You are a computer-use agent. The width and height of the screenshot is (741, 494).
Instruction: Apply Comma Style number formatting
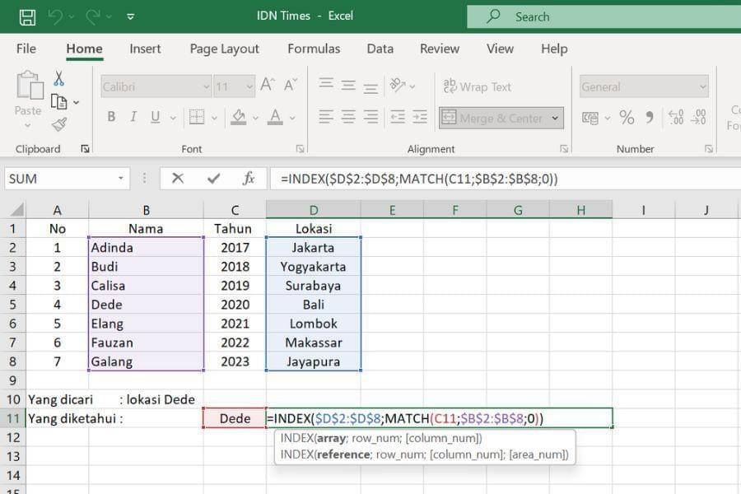point(650,118)
